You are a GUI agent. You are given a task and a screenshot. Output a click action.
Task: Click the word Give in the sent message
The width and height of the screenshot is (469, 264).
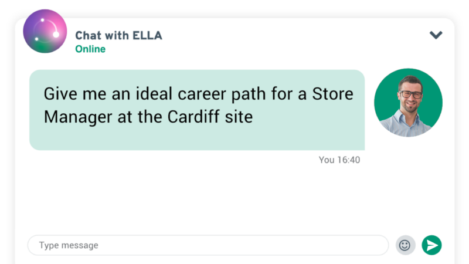pyautogui.click(x=61, y=94)
